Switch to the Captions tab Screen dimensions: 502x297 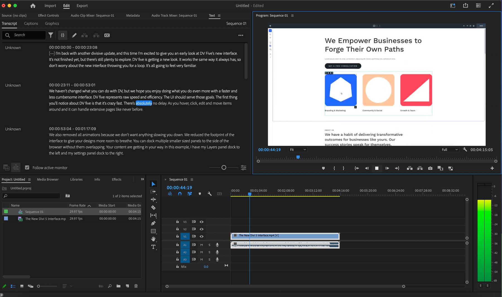(31, 23)
